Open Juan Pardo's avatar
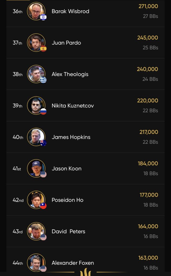The image size is (171, 276). 36,42
